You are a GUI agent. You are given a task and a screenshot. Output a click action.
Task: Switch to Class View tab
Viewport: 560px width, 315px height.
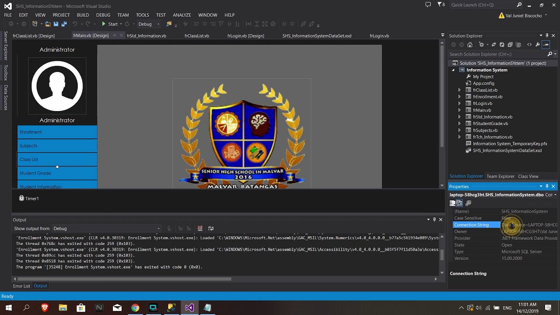(528, 176)
